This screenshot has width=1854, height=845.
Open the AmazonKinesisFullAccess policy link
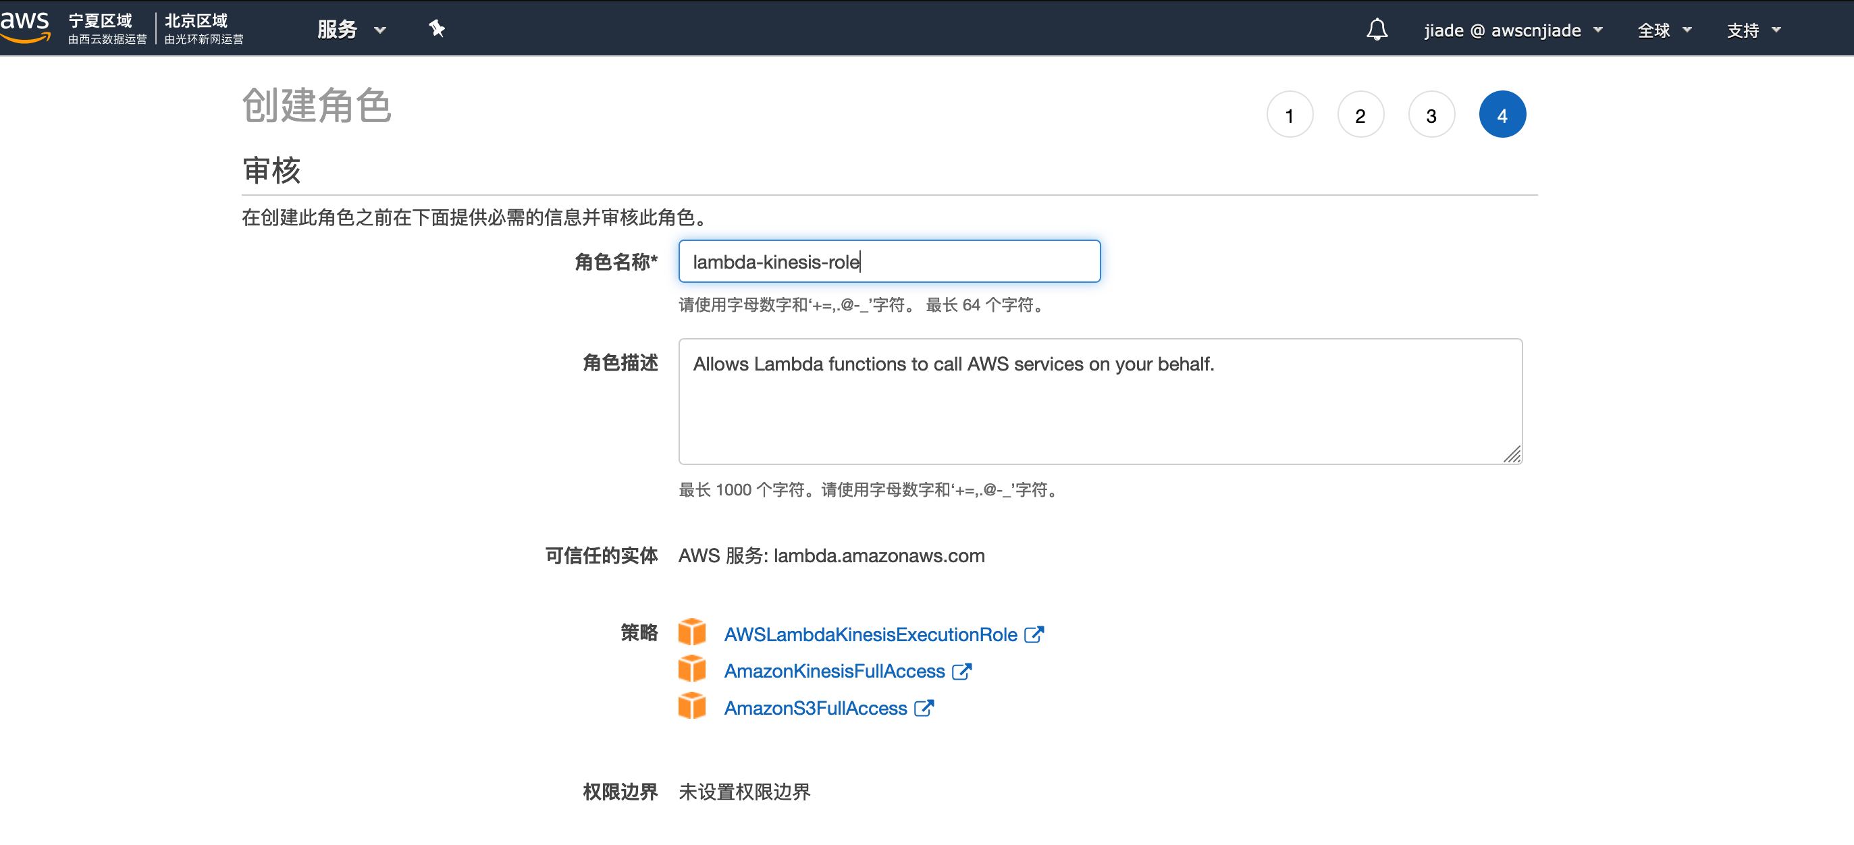click(833, 671)
